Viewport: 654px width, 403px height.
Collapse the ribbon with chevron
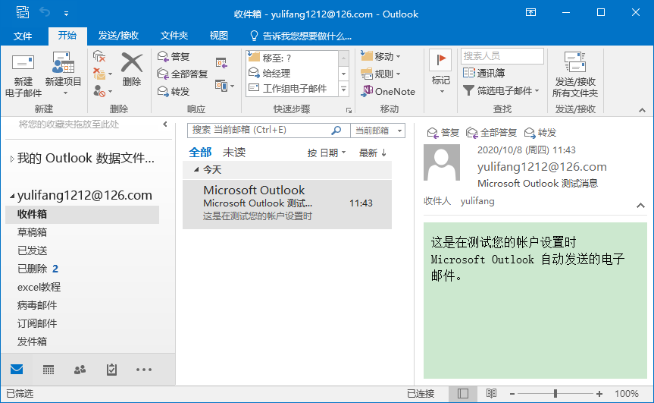pos(642,110)
